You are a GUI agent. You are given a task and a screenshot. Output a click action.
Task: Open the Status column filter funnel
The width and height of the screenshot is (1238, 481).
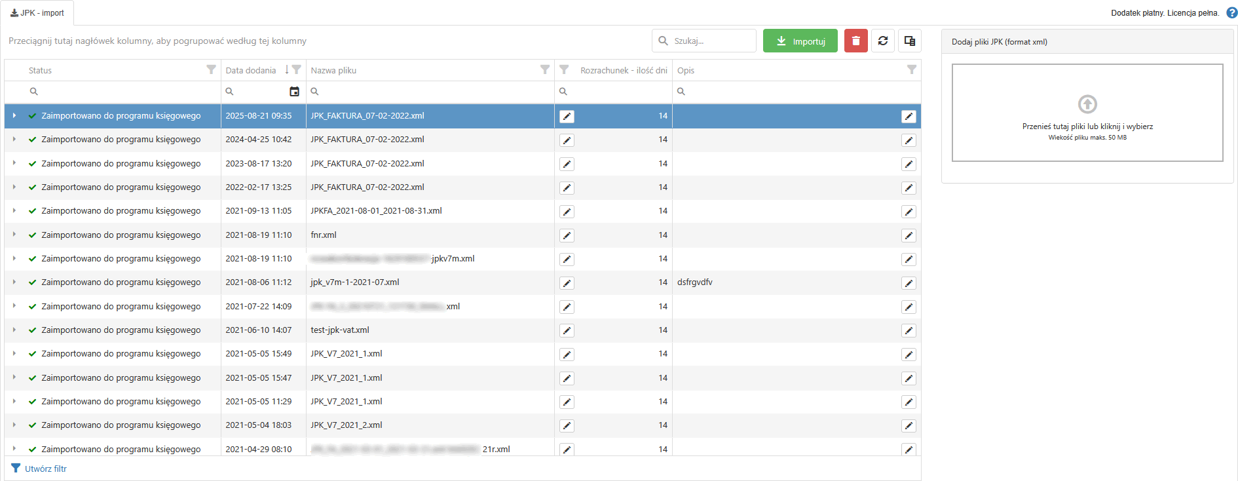(x=211, y=69)
